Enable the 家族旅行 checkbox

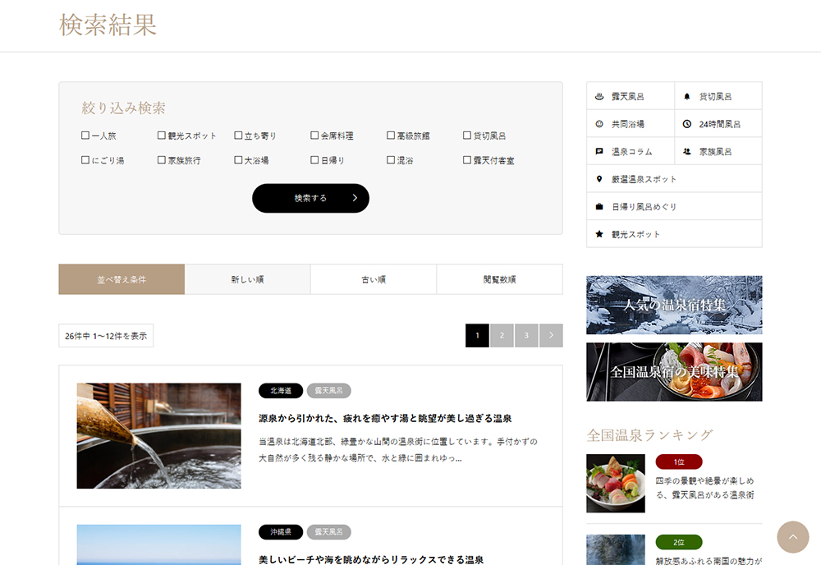click(x=162, y=160)
